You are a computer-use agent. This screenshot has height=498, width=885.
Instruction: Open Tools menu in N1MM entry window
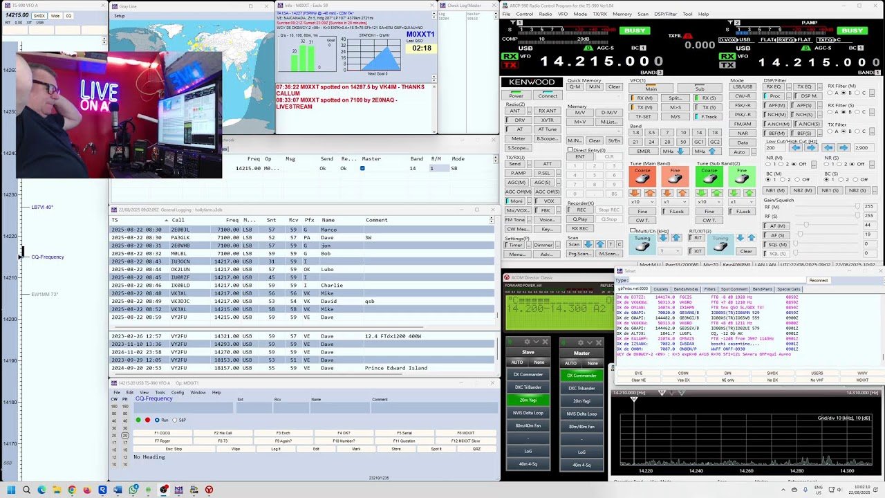point(160,392)
